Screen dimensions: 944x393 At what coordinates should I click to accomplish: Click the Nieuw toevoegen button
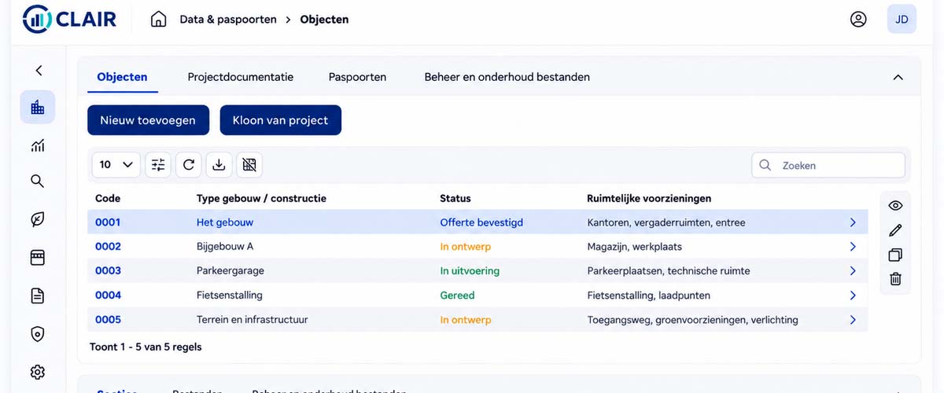tap(148, 120)
